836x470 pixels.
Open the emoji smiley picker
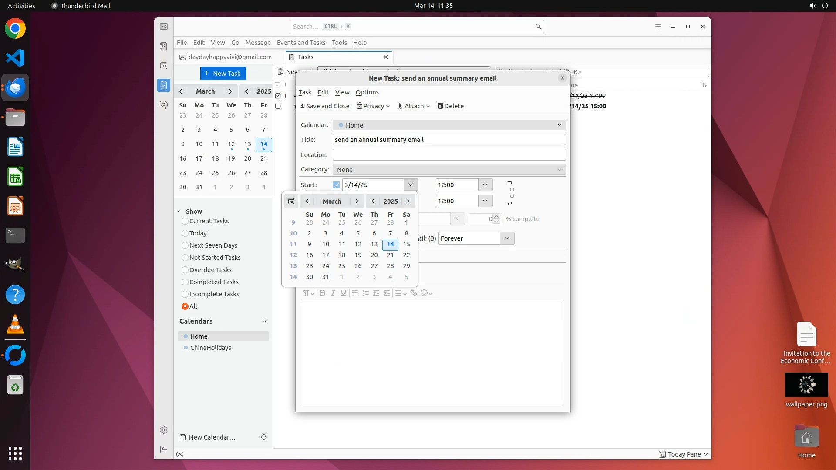426,293
